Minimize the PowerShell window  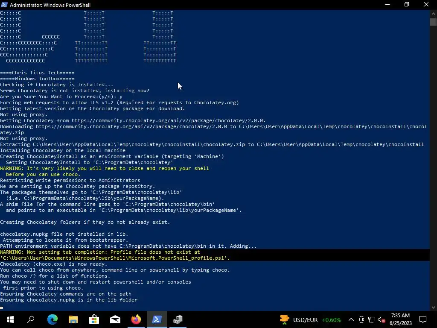[x=387, y=4]
